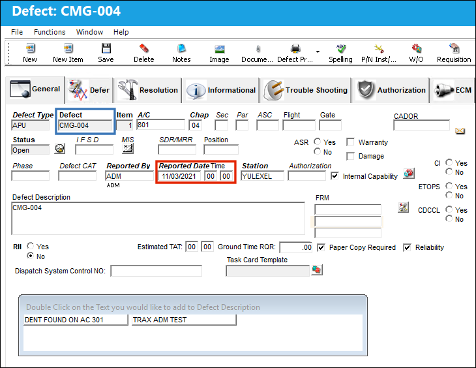
Task: Click the status history icon beside Open
Action: 60,149
